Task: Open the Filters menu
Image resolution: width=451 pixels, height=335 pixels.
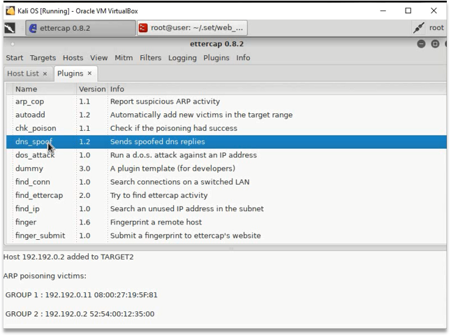Action: pyautogui.click(x=150, y=58)
